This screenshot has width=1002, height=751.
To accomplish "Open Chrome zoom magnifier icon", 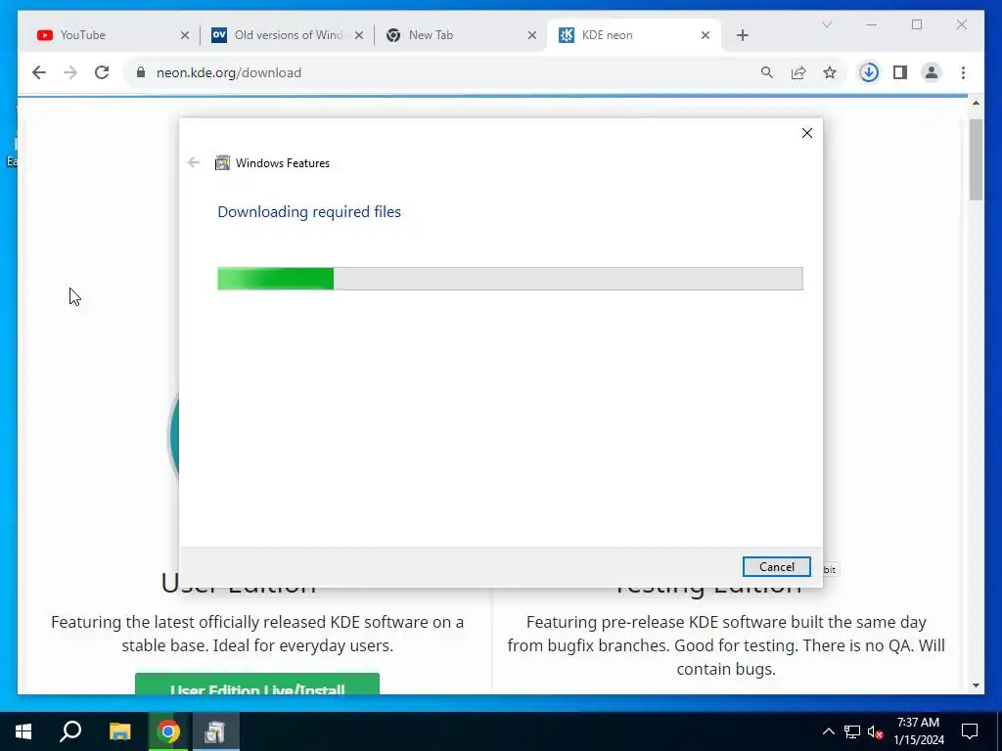I will (767, 72).
